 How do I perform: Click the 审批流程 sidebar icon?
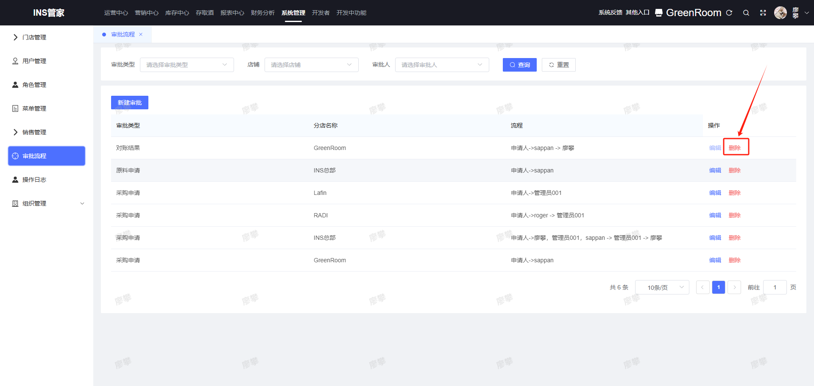15,156
